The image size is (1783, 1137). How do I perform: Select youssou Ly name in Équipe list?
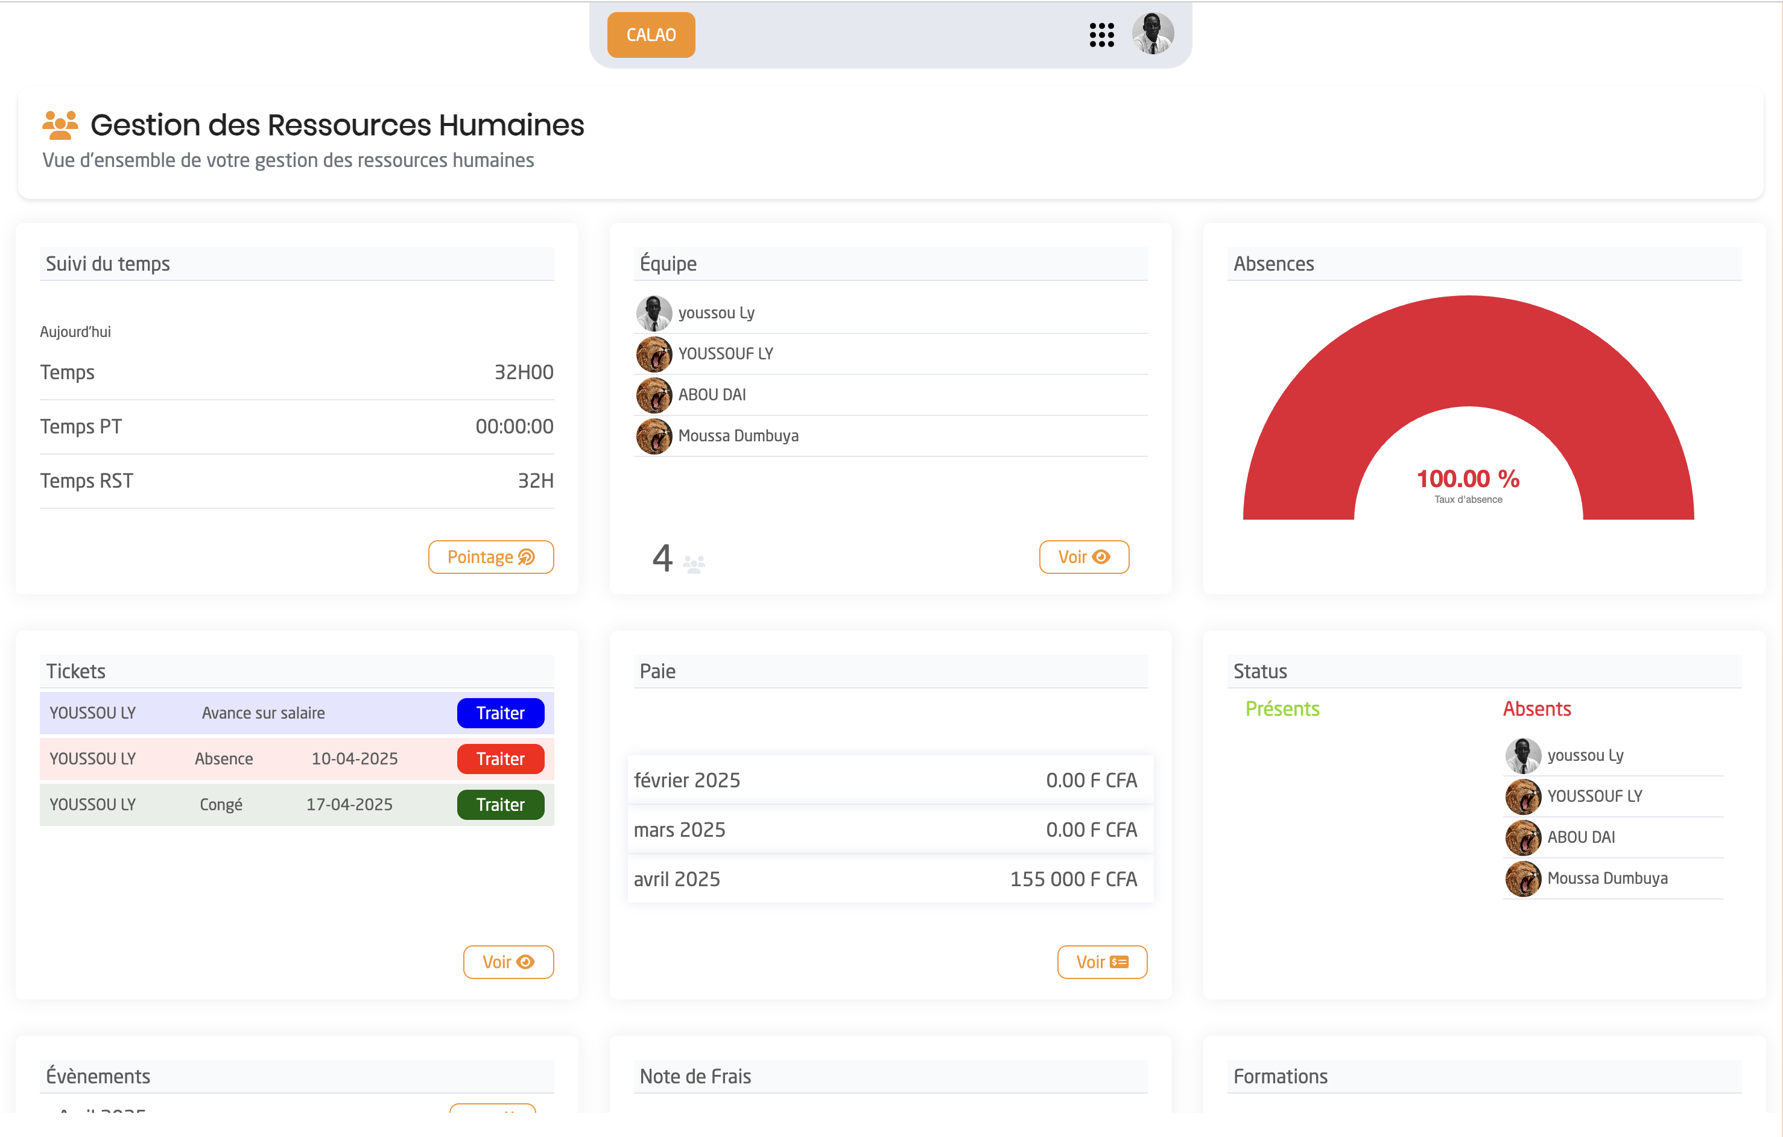click(x=716, y=313)
